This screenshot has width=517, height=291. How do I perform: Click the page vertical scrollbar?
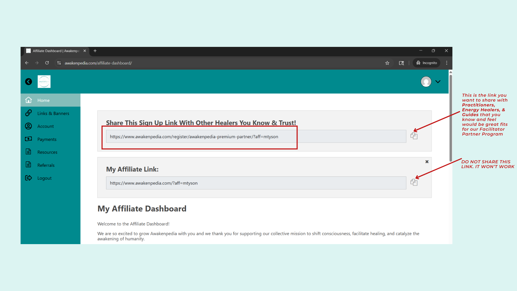tap(450, 119)
